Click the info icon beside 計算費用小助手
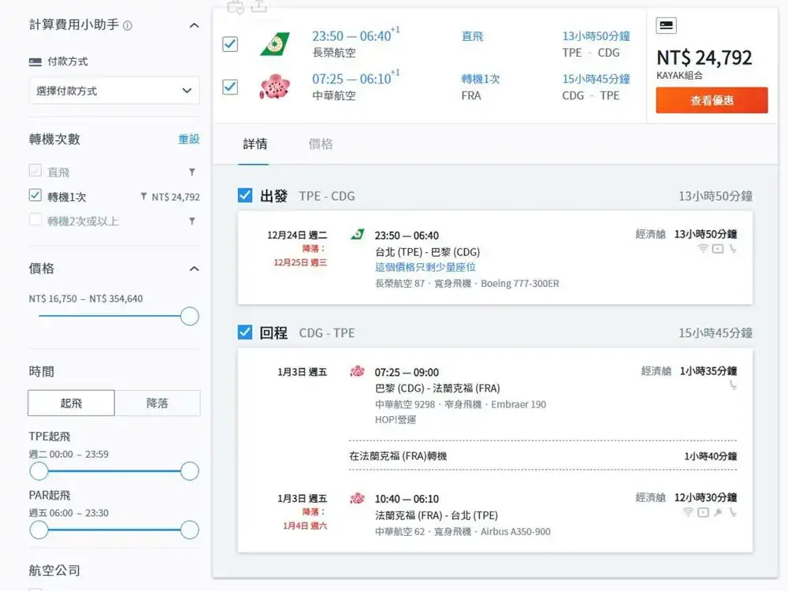The image size is (788, 591). (128, 26)
